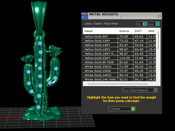Click the Library: Classic - (Fast)-Metal label
Screen dimensions: 175x131
(x=101, y=24)
